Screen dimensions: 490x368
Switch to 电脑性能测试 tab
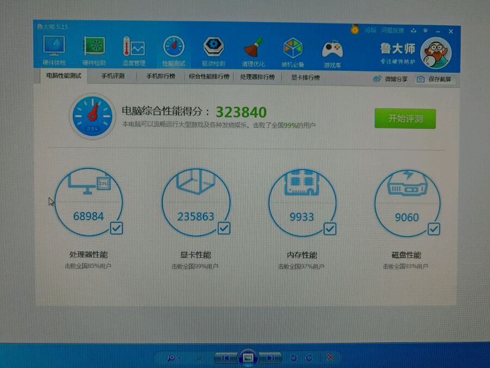click(64, 76)
